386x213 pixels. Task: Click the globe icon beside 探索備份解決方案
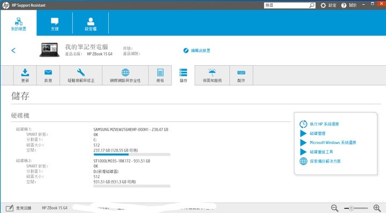click(x=303, y=162)
